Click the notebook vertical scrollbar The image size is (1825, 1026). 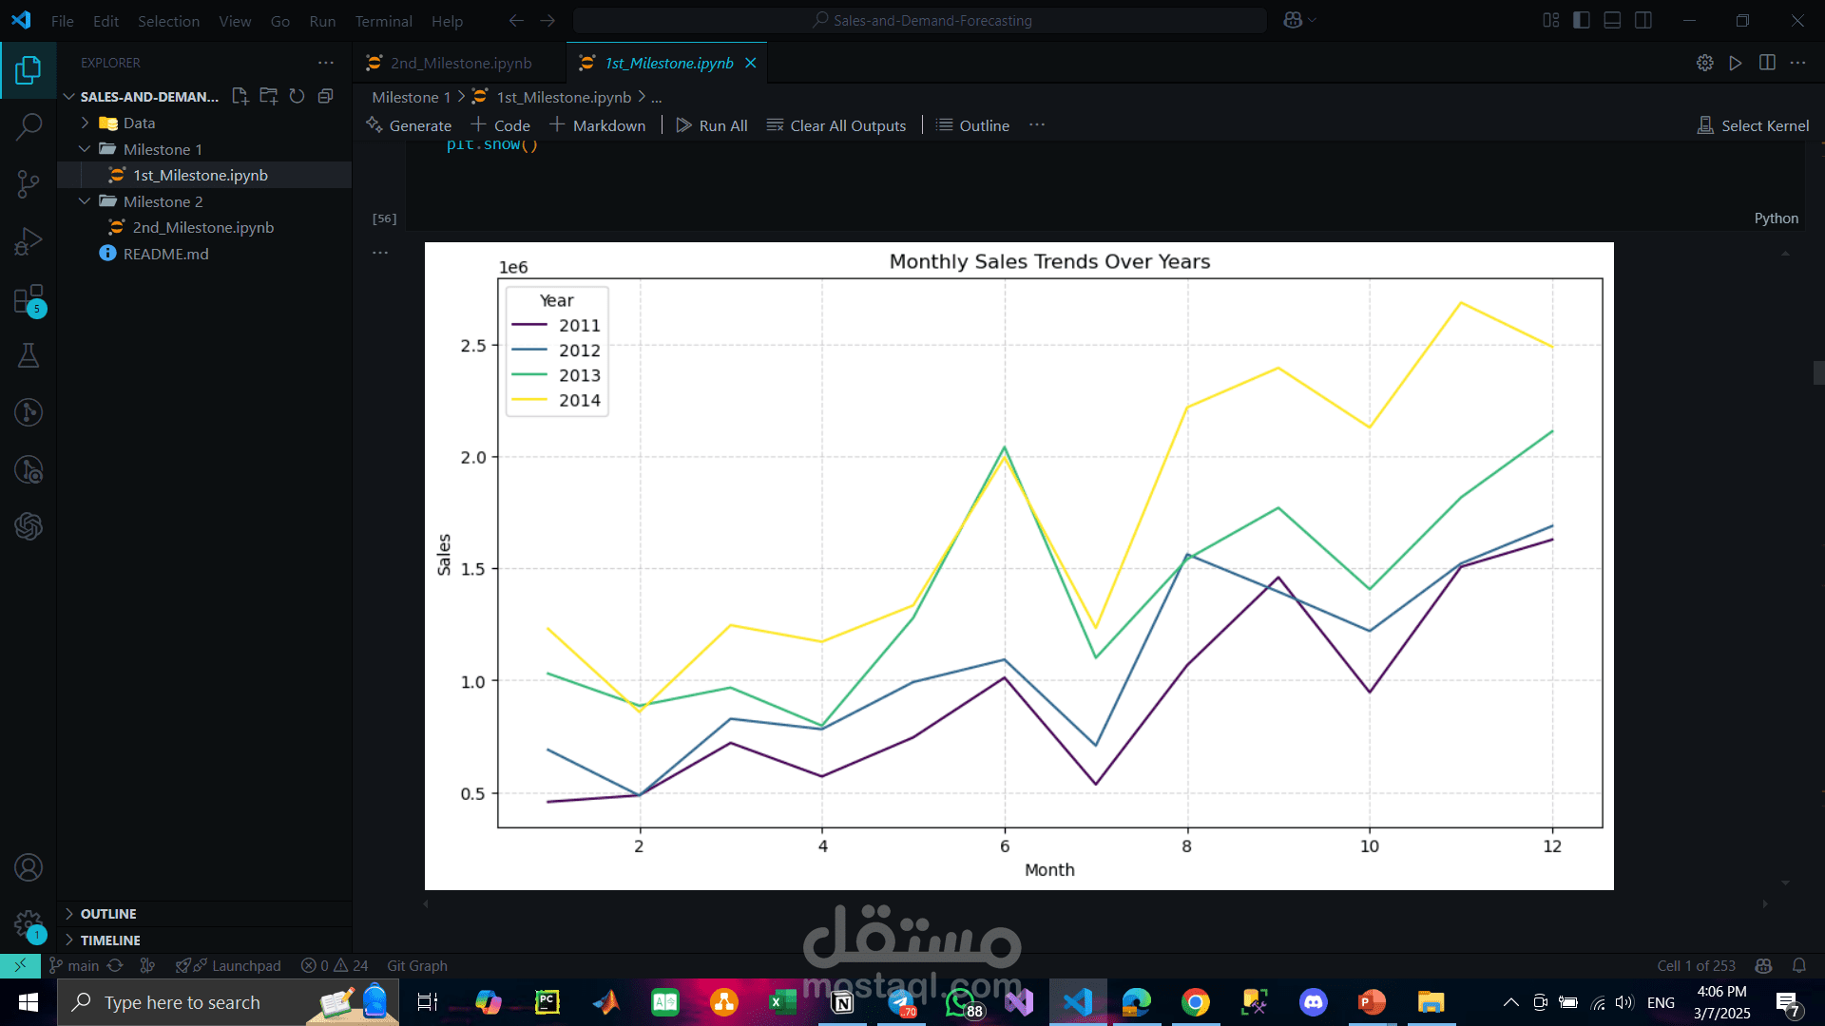pos(1817,372)
